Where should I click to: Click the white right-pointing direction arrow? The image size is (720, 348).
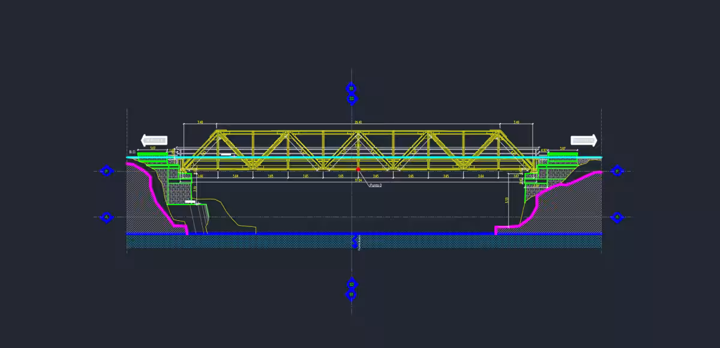coord(584,140)
